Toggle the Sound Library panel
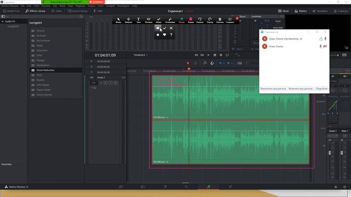Screen dimensions: 351x197 (77, 11)
